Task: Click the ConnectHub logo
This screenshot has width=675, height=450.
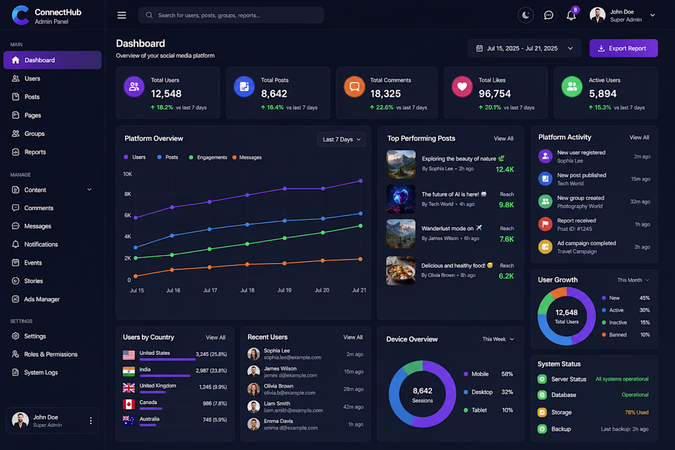Action: pyautogui.click(x=20, y=15)
